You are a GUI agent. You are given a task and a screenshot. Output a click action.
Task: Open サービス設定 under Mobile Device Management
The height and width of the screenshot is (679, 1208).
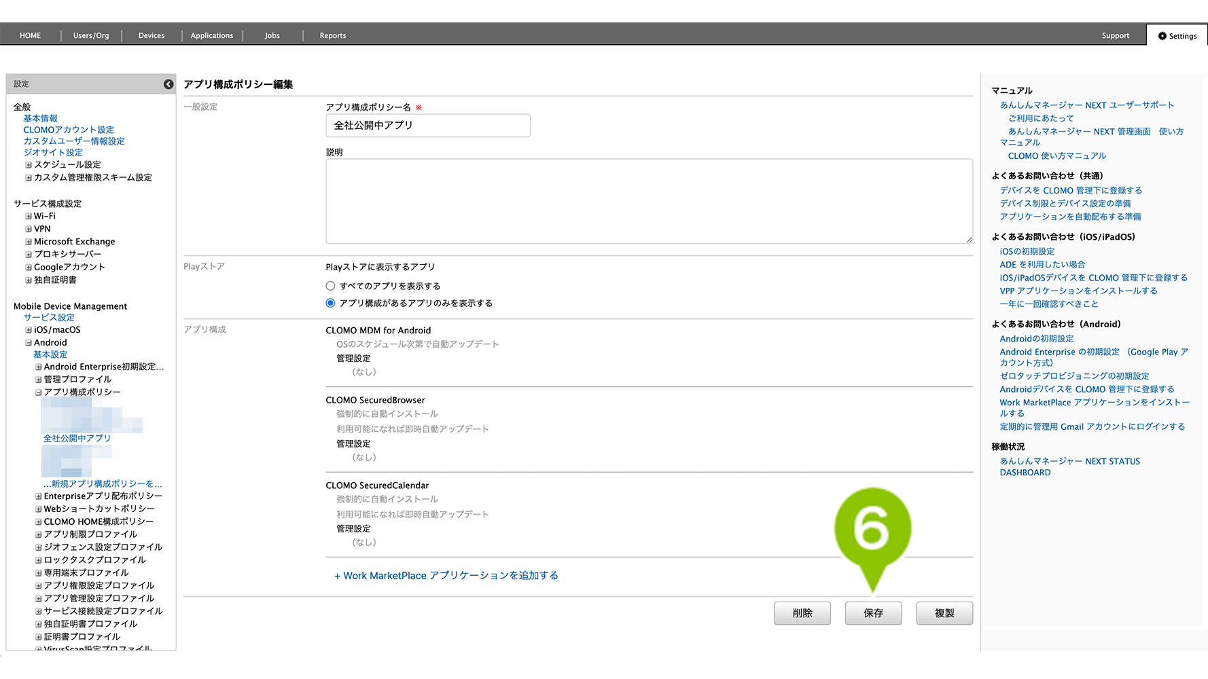coord(49,317)
